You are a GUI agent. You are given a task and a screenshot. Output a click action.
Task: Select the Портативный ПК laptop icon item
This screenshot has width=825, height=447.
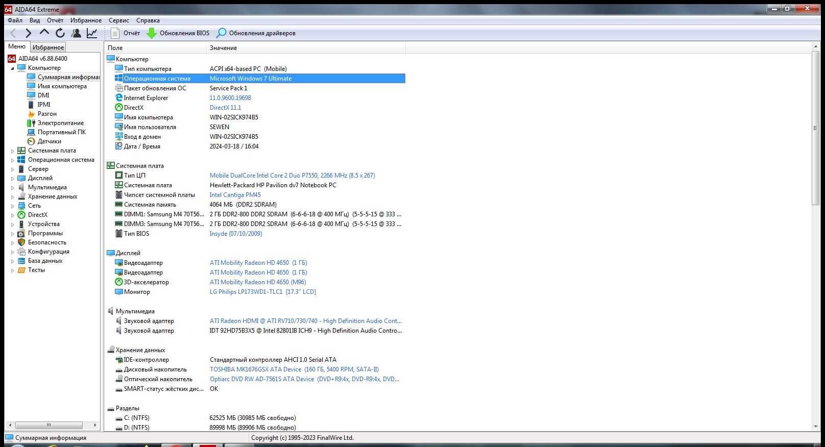tap(31, 132)
